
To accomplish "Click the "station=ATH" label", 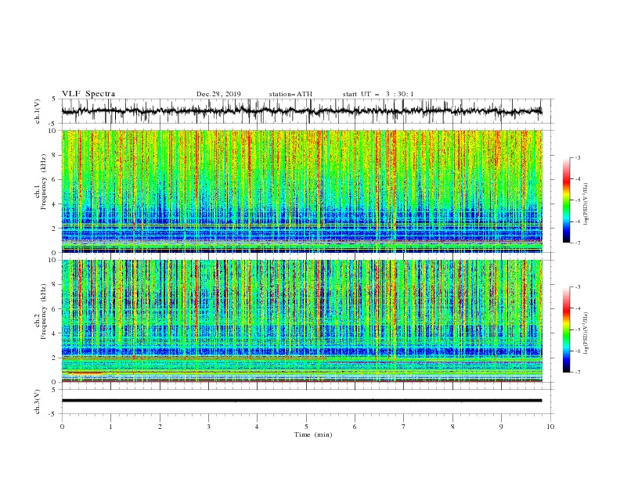I will coord(290,94).
